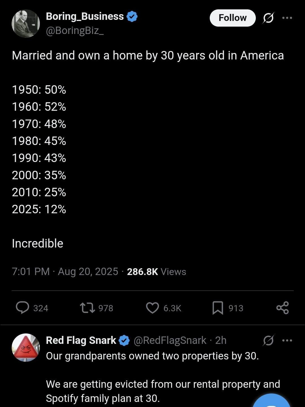
Task: Click Grok icon on Red Flag Snark reply
Action: (268, 340)
